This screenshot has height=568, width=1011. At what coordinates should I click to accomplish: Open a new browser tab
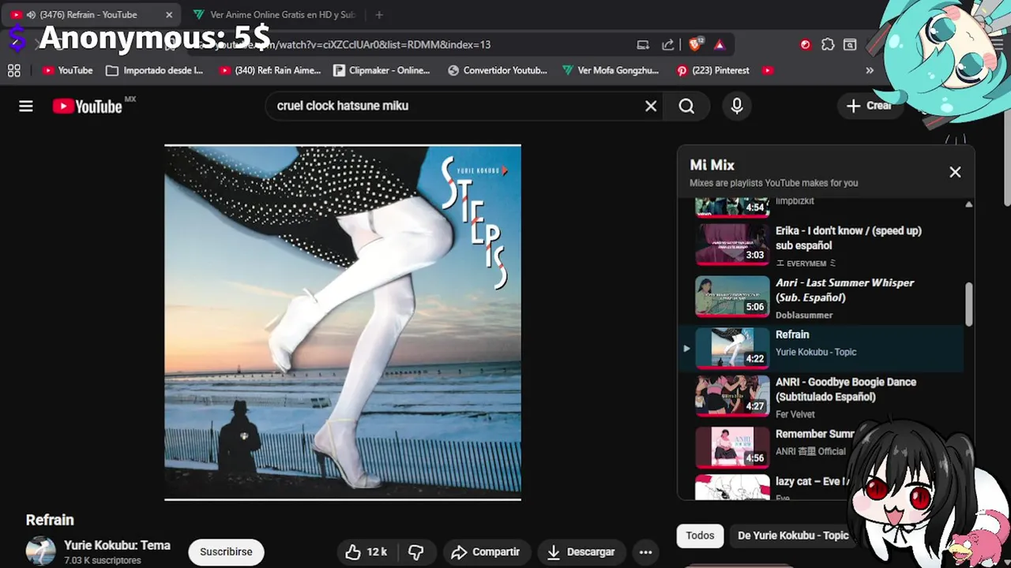pyautogui.click(x=379, y=15)
